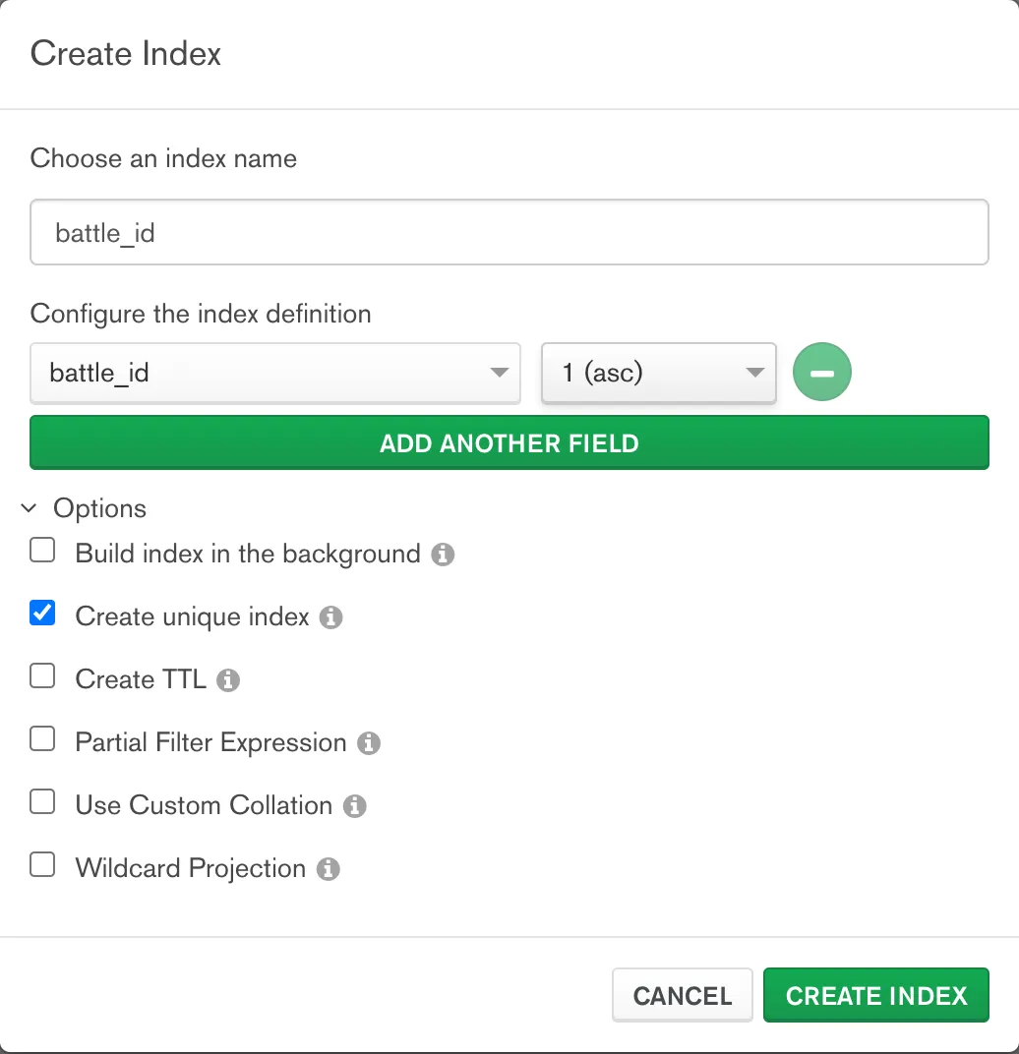Open the battle_id field name dropdown
Viewport: 1019px width, 1054px height.
pos(275,373)
